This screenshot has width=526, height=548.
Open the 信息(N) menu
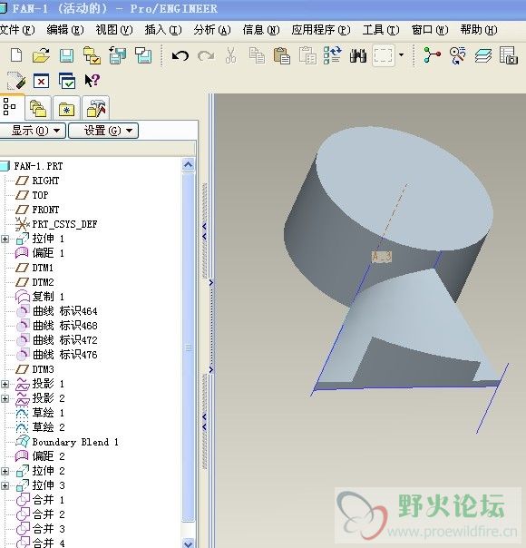[261, 30]
